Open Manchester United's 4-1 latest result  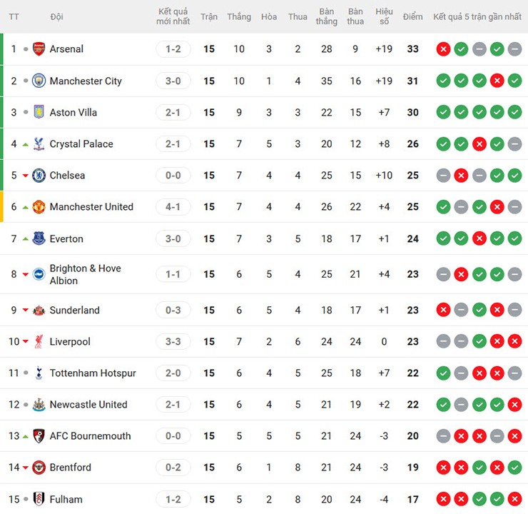(x=173, y=207)
